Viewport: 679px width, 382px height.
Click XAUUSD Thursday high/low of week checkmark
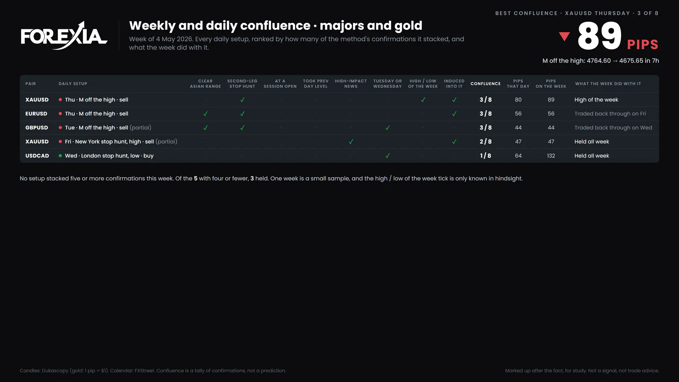click(423, 100)
